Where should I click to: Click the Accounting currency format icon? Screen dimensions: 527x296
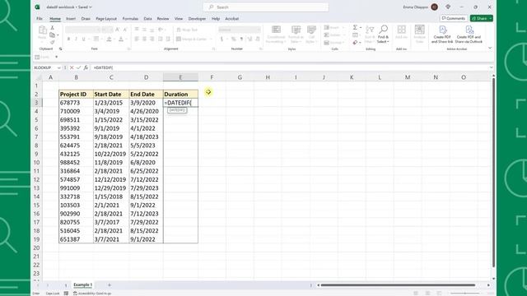tap(222, 39)
